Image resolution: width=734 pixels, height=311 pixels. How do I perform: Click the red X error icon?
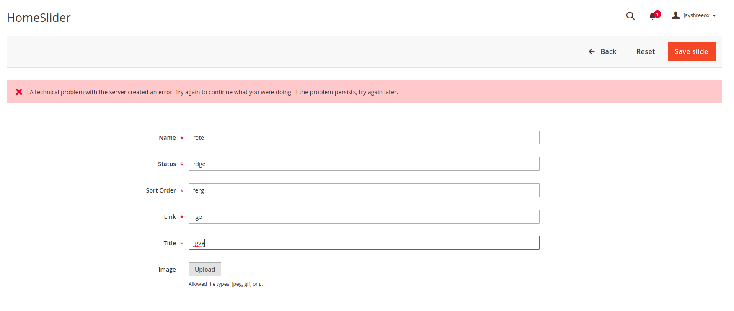(19, 92)
